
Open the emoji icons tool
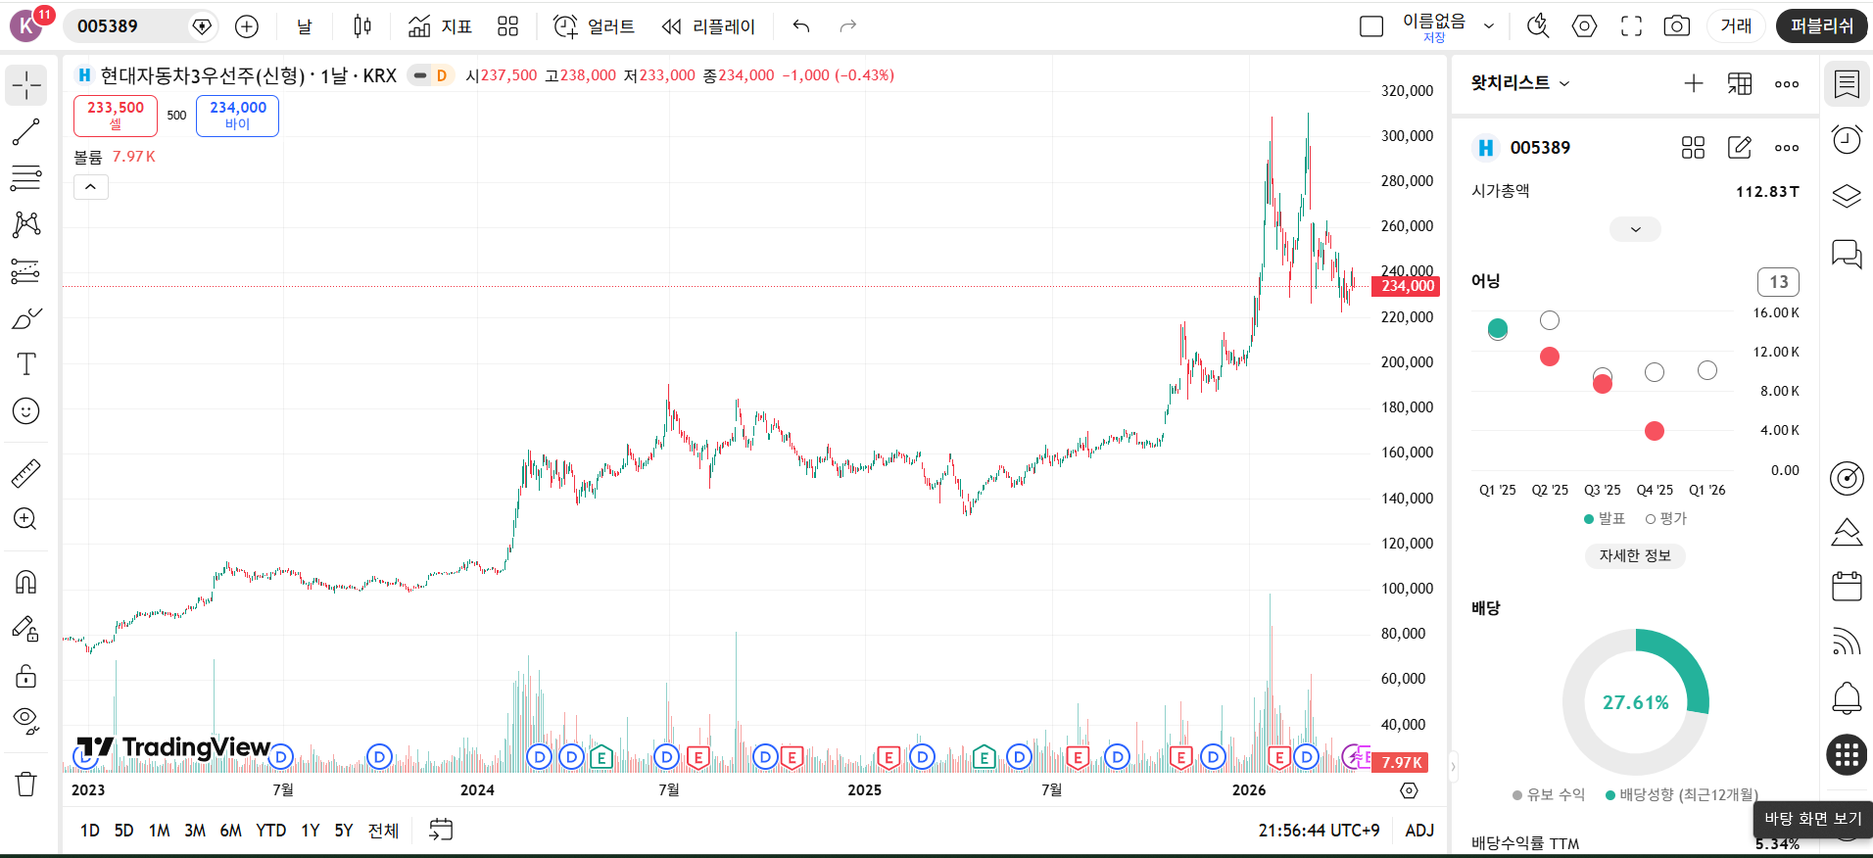tap(26, 410)
